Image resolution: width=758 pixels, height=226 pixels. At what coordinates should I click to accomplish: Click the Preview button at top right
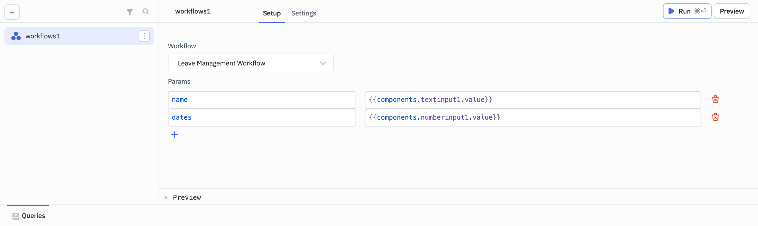tap(731, 11)
